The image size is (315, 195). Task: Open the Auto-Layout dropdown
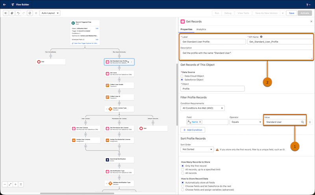tap(50, 13)
